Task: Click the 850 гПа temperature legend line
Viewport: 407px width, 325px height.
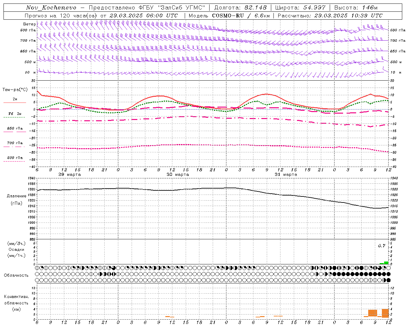Action: 15,132
